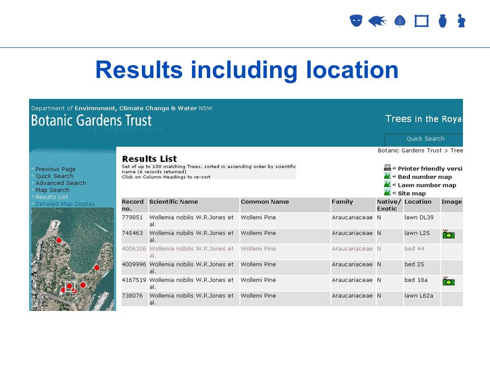Image resolution: width=490 pixels, height=367 pixels.
Task: Open Map Search from the sidebar
Action: 53,190
